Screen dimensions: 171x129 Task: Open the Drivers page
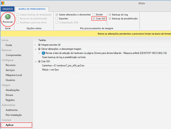point(9,95)
